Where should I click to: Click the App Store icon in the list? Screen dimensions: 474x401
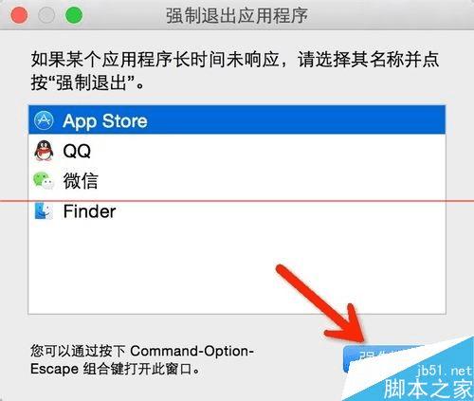tap(44, 120)
